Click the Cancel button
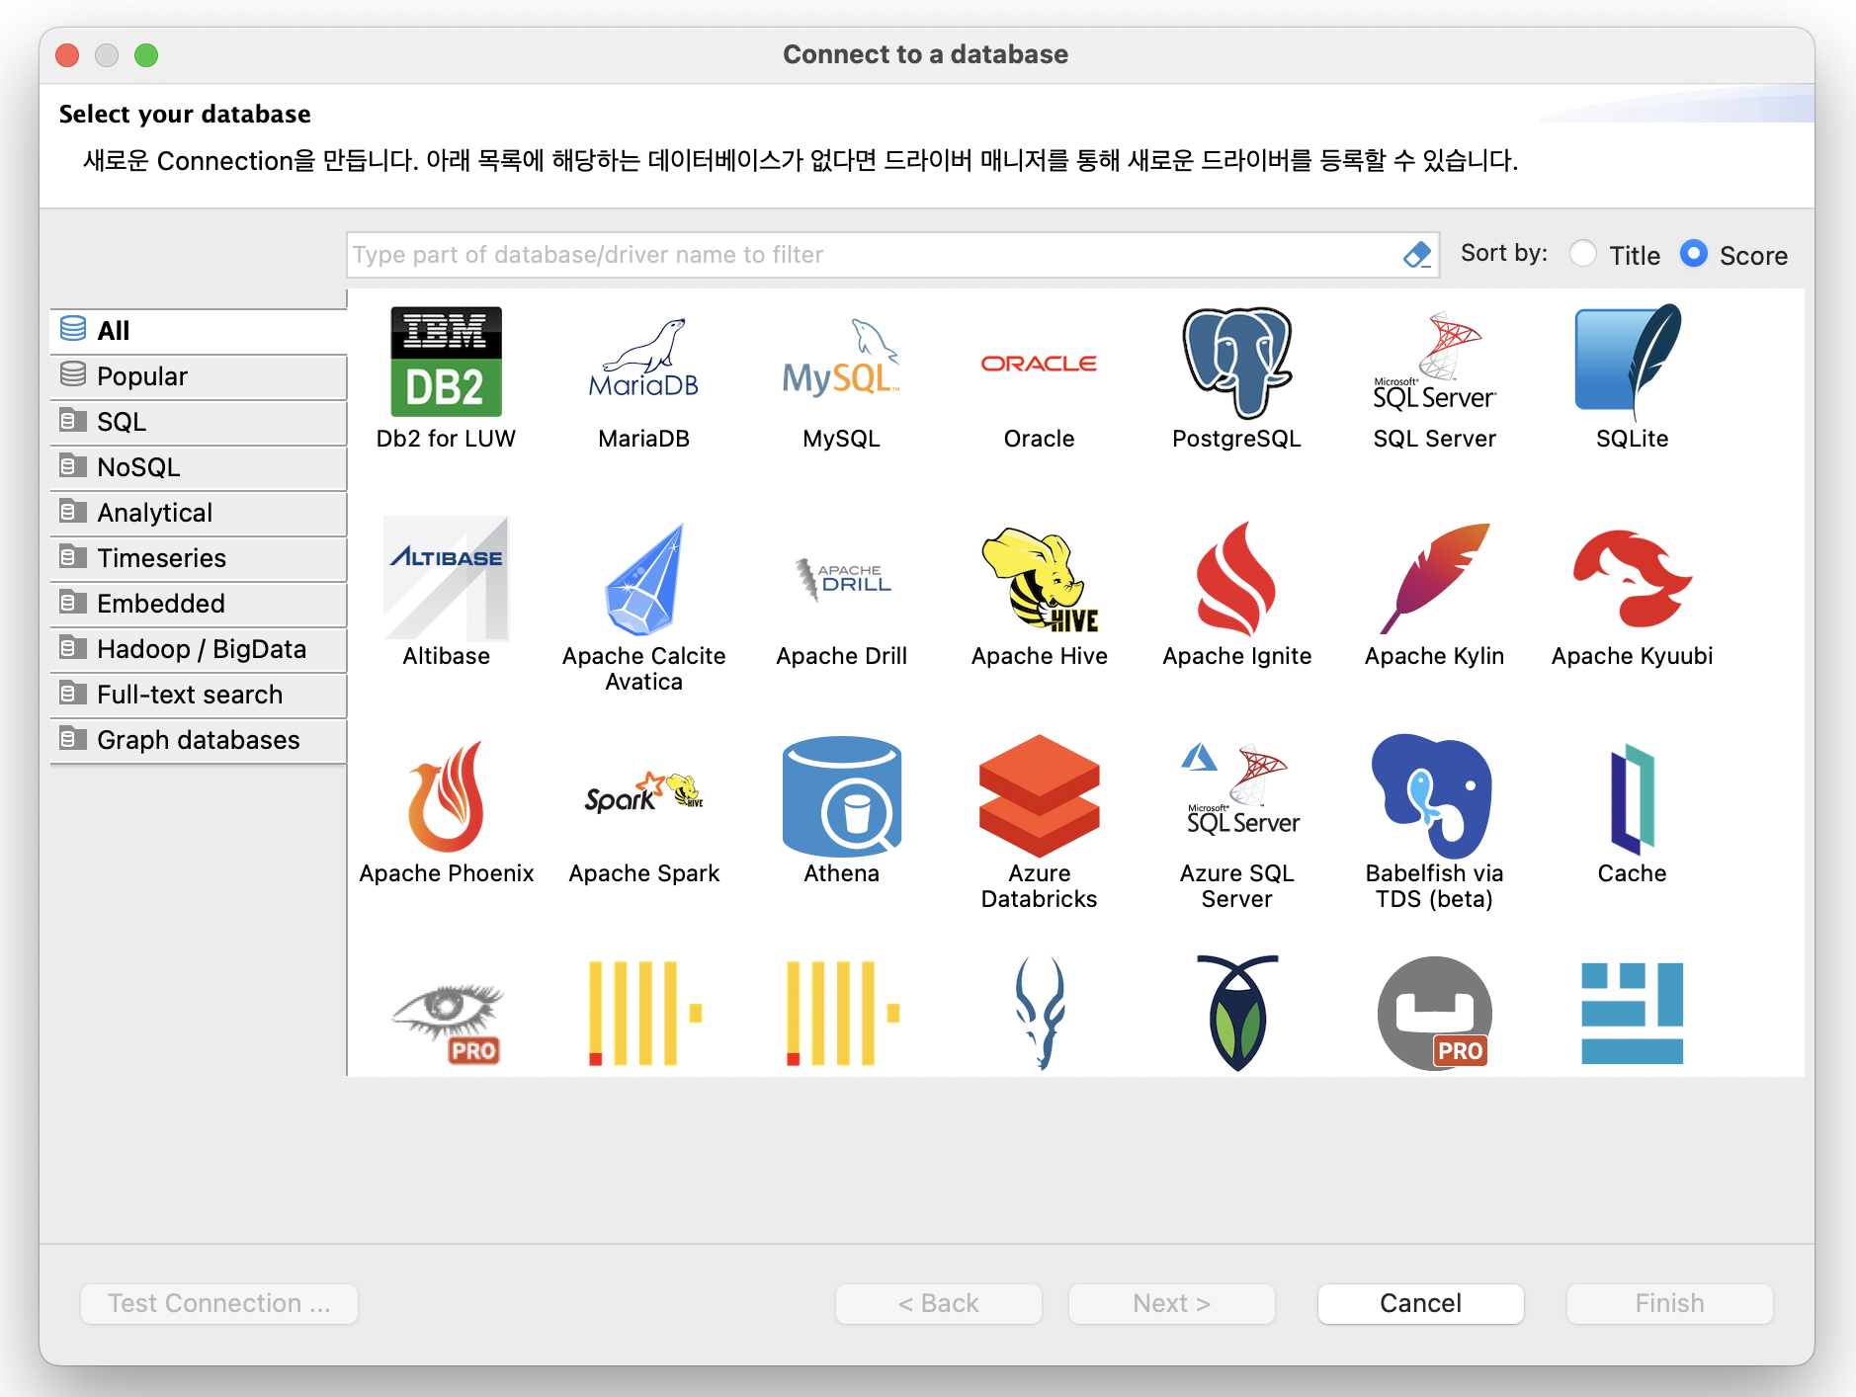 point(1420,1303)
